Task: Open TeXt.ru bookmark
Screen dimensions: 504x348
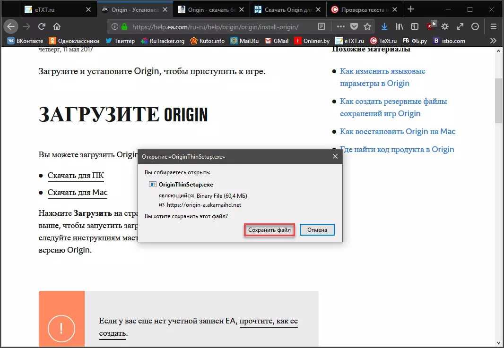Action: pyautogui.click(x=383, y=41)
